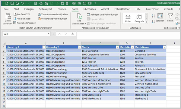Select column F header
The width and height of the screenshot is (181, 109).
click(x=174, y=43)
